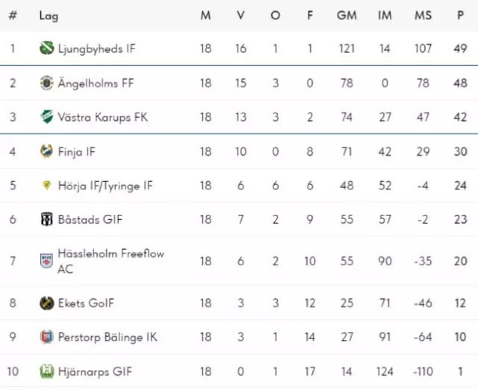Click Hjärnarps GIF points value 1
This screenshot has height=390, width=478.
click(461, 371)
